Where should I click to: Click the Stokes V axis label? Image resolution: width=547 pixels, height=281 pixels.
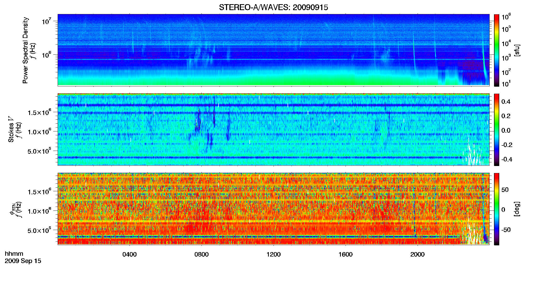click(x=11, y=129)
